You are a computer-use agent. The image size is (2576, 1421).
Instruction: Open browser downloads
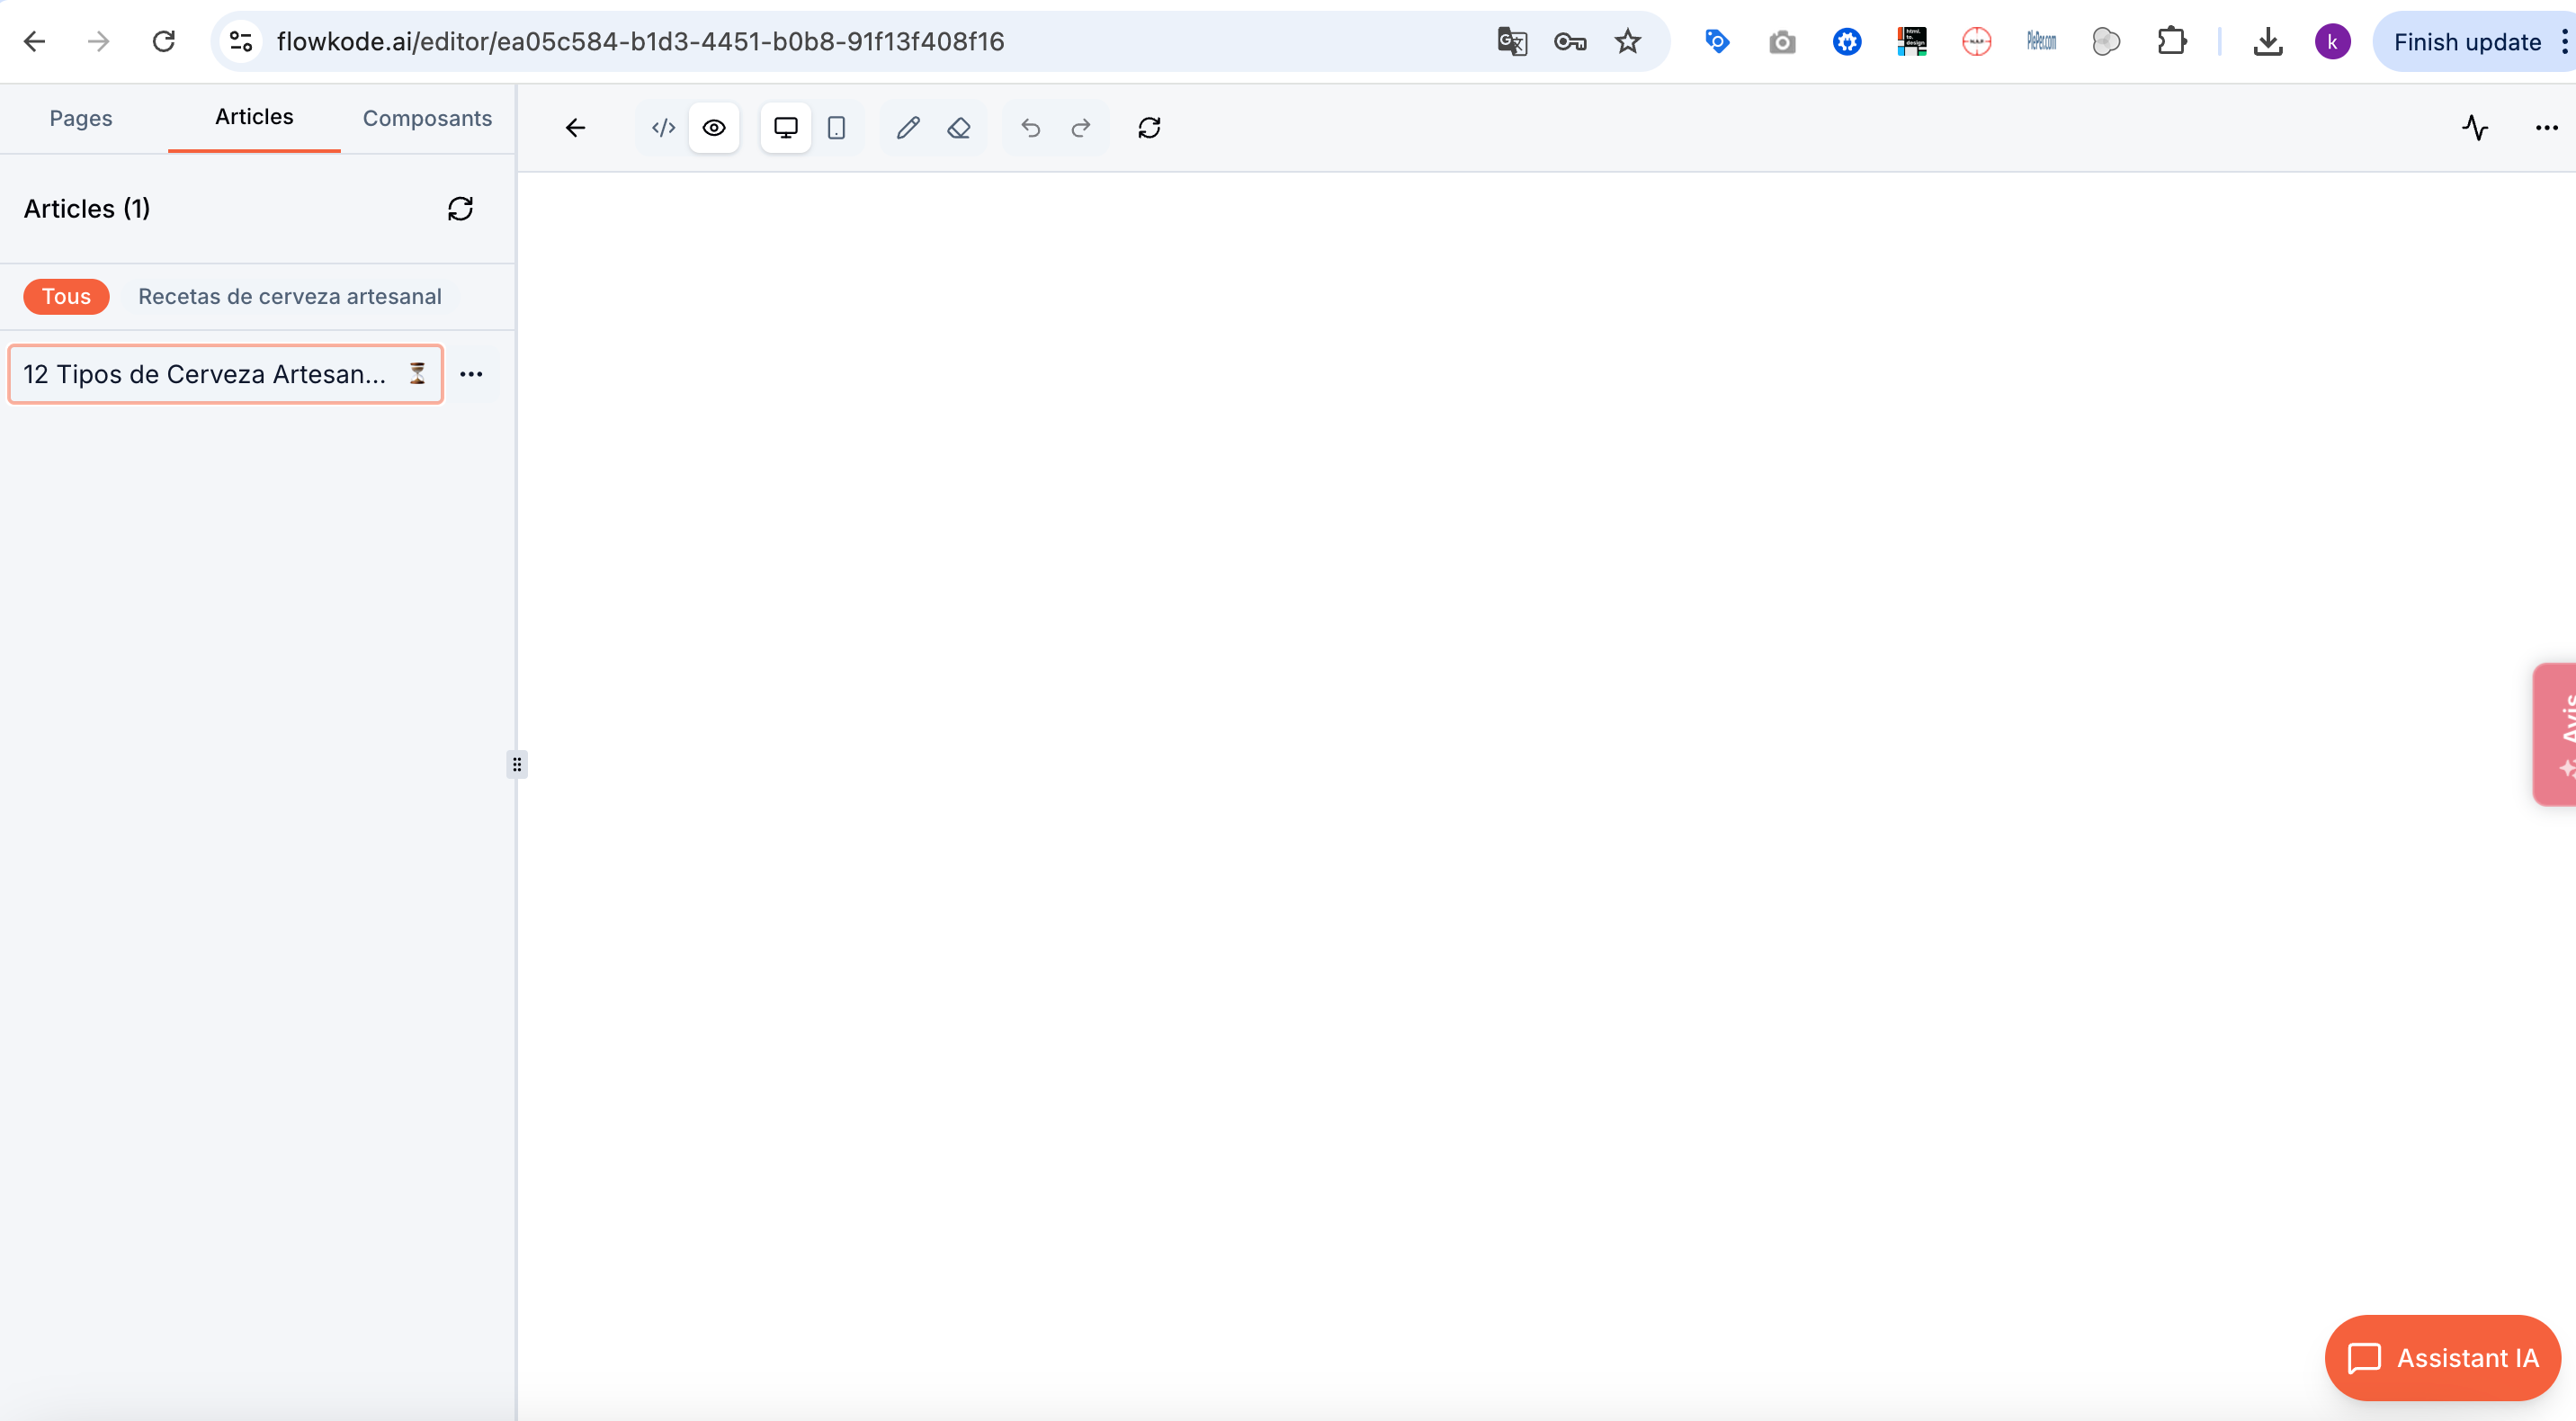pos(2268,41)
